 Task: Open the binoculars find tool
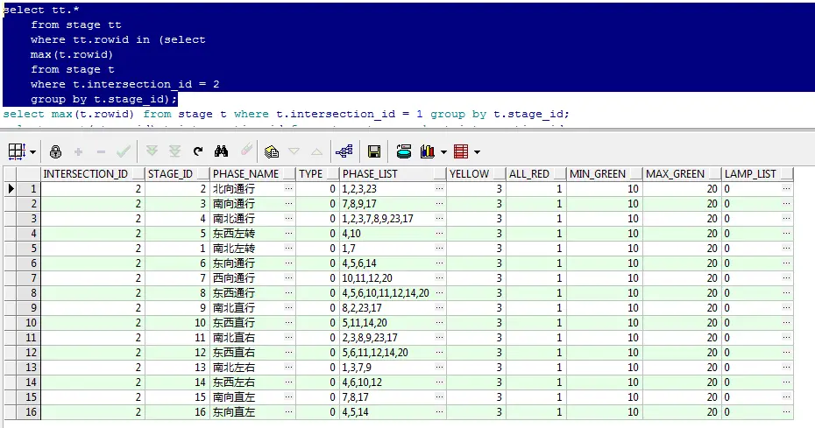[221, 151]
